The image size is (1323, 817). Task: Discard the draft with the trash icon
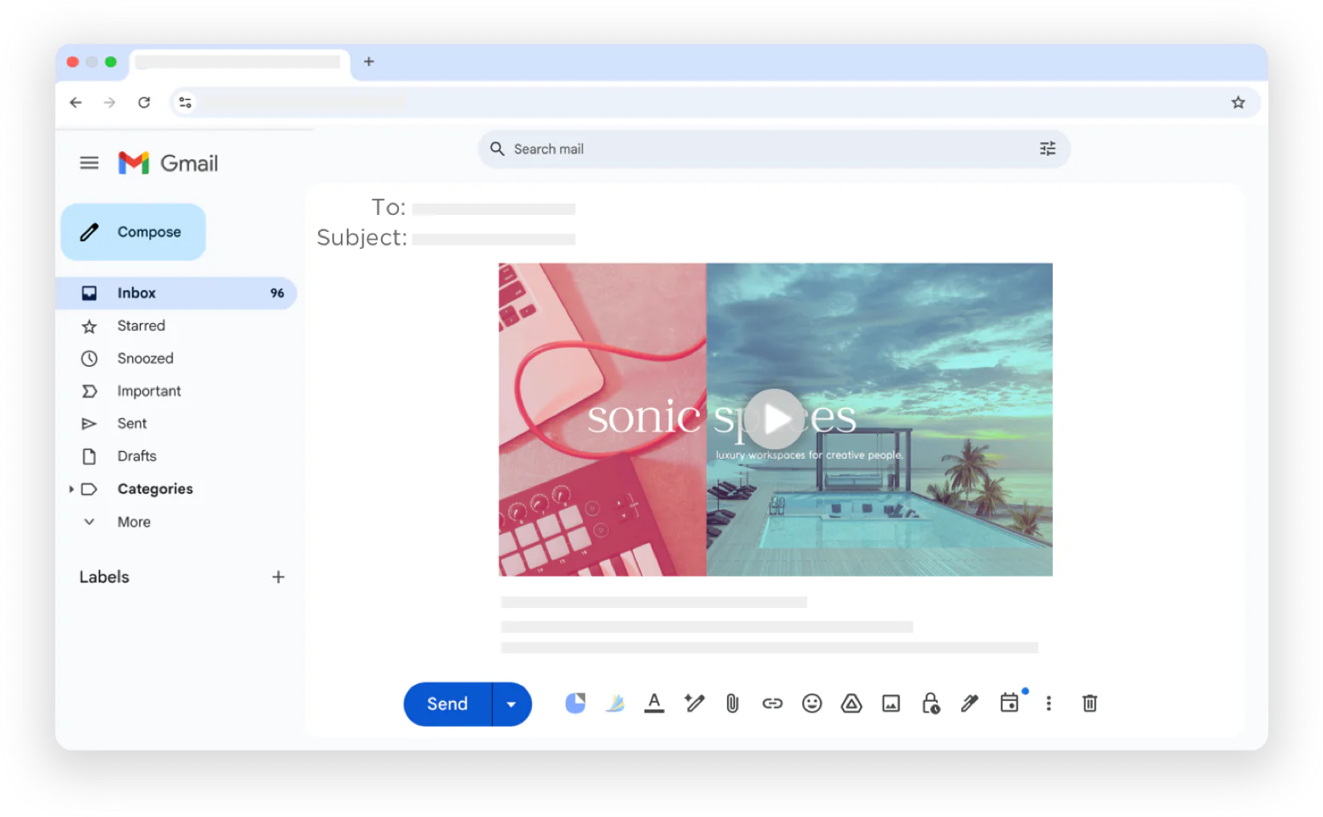(x=1089, y=703)
